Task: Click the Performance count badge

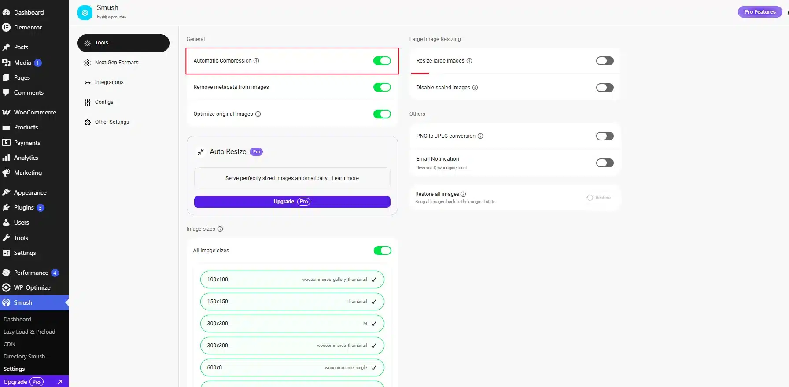Action: coord(55,273)
